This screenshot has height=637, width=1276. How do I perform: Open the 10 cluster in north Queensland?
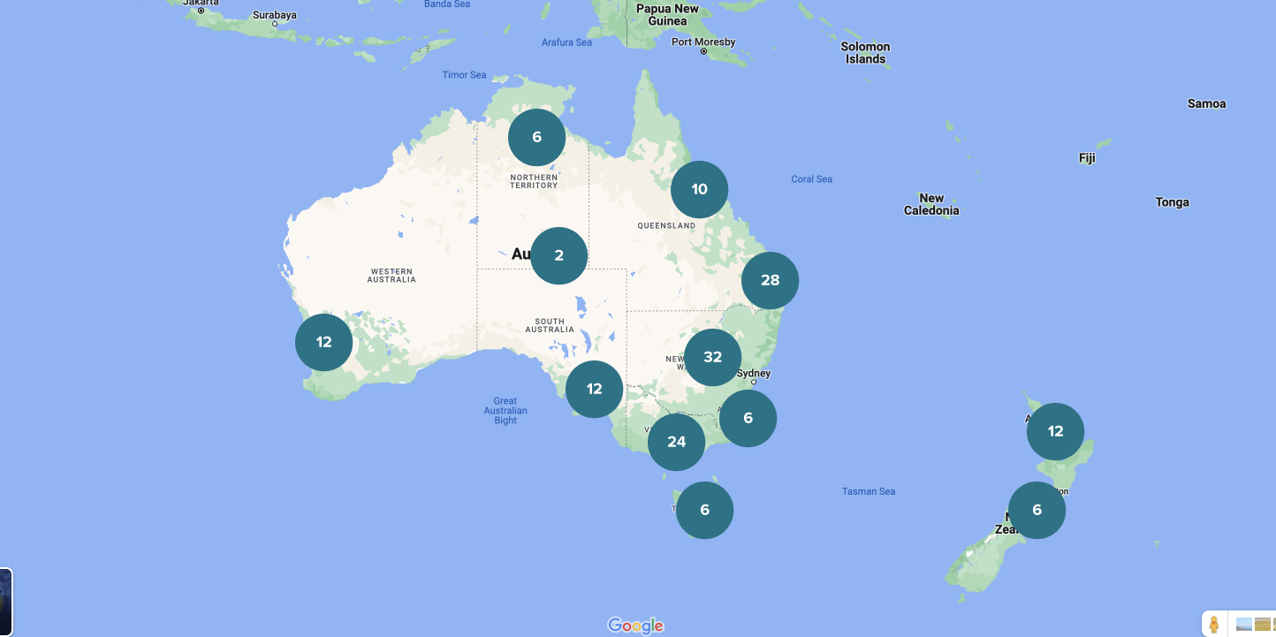[x=699, y=189]
